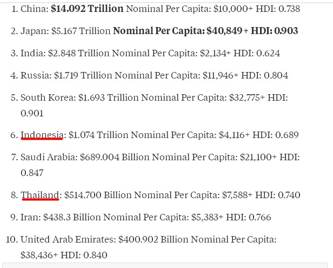333x268 pixels.
Task: Click the Russia list entry name
Action: [x=34, y=75]
